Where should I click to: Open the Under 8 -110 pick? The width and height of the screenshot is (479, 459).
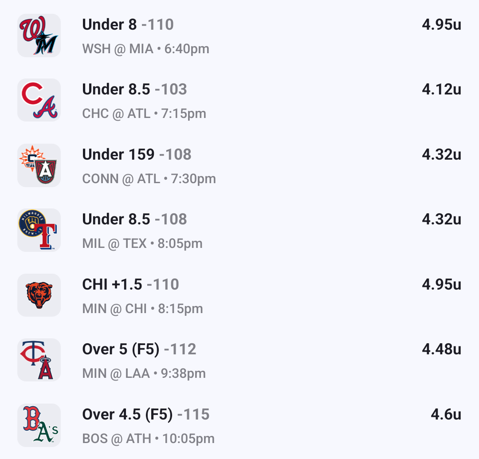(128, 25)
